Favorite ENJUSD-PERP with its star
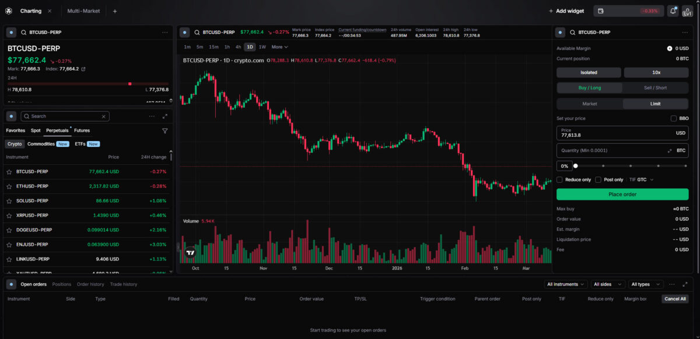Viewport: 700px width, 339px height. 9,245
